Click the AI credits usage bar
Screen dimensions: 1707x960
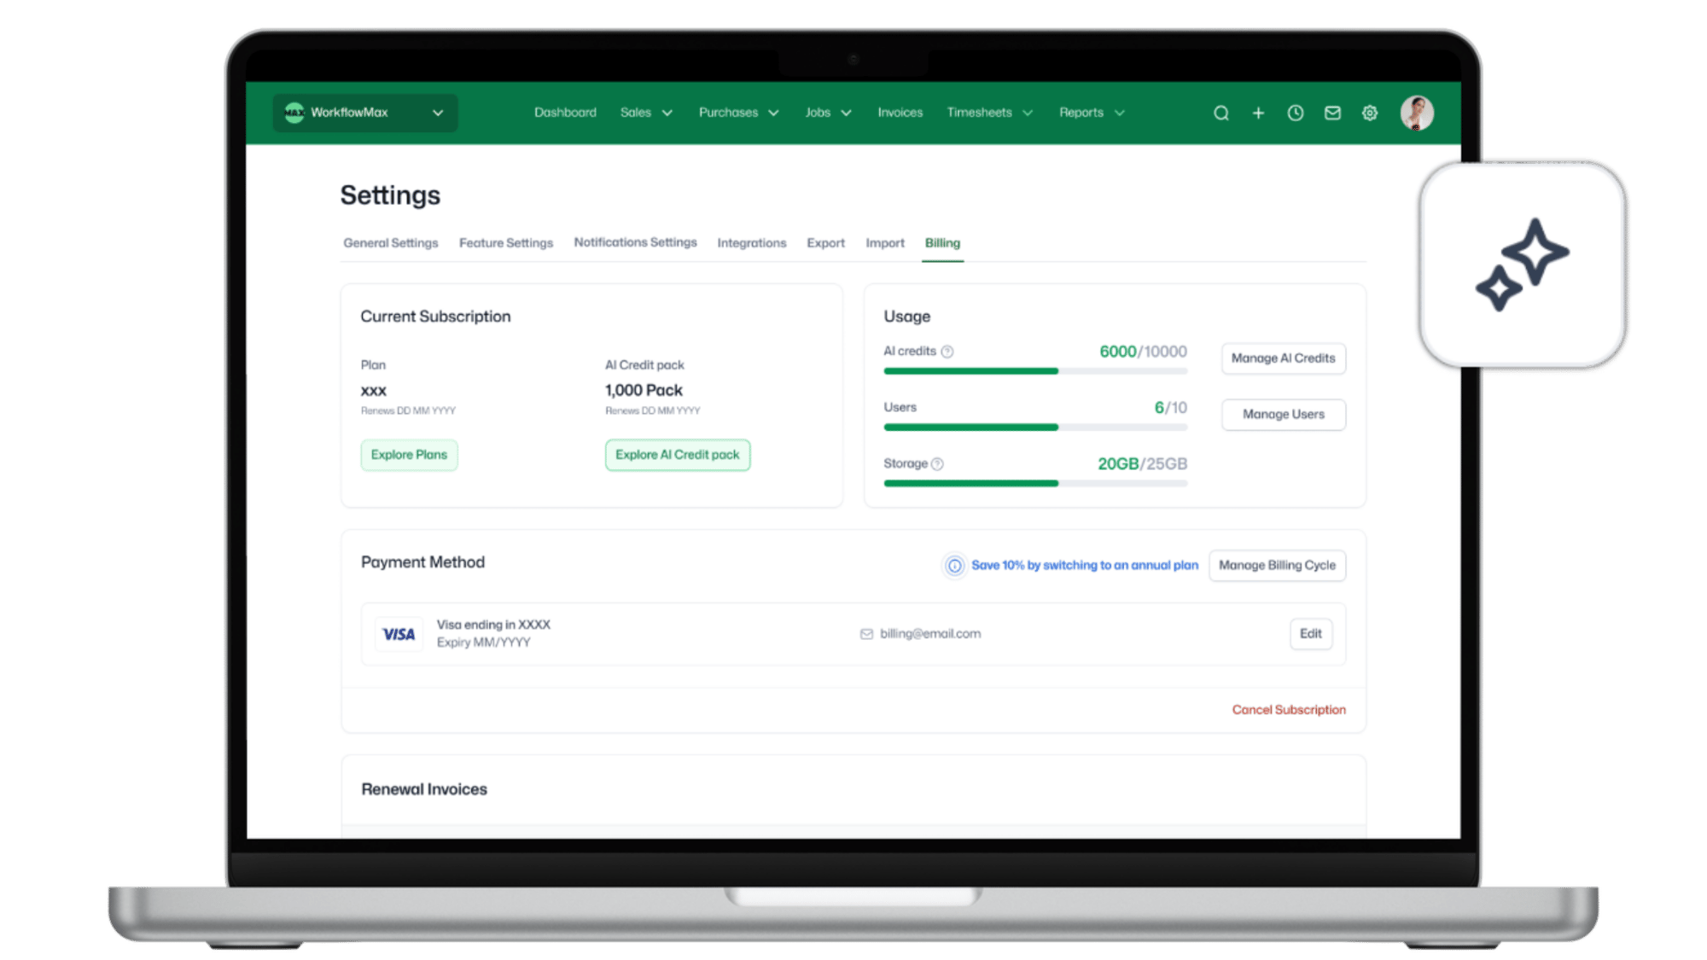point(1034,371)
